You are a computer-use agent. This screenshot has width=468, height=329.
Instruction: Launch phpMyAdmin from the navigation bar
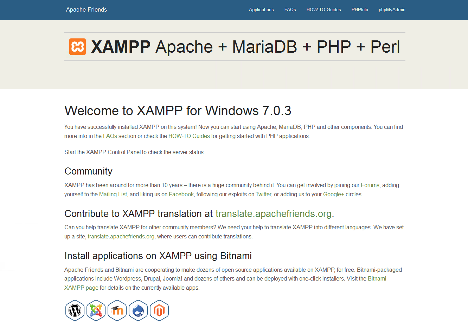tap(392, 10)
